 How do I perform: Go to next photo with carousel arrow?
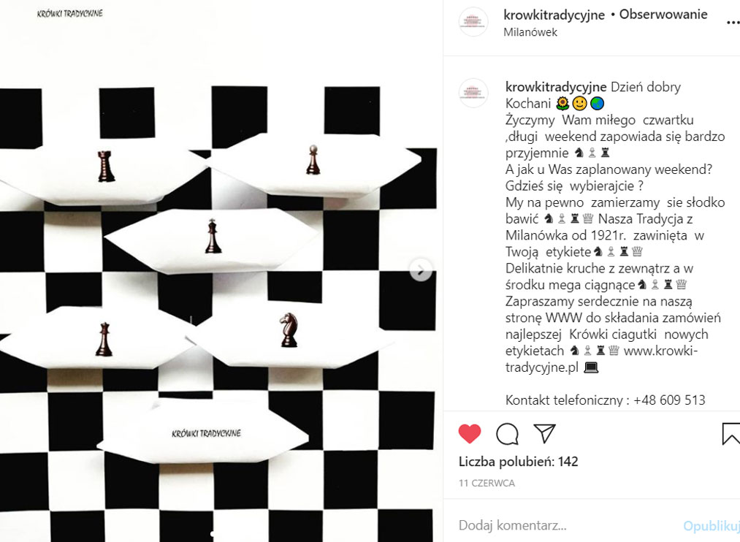pyautogui.click(x=420, y=270)
